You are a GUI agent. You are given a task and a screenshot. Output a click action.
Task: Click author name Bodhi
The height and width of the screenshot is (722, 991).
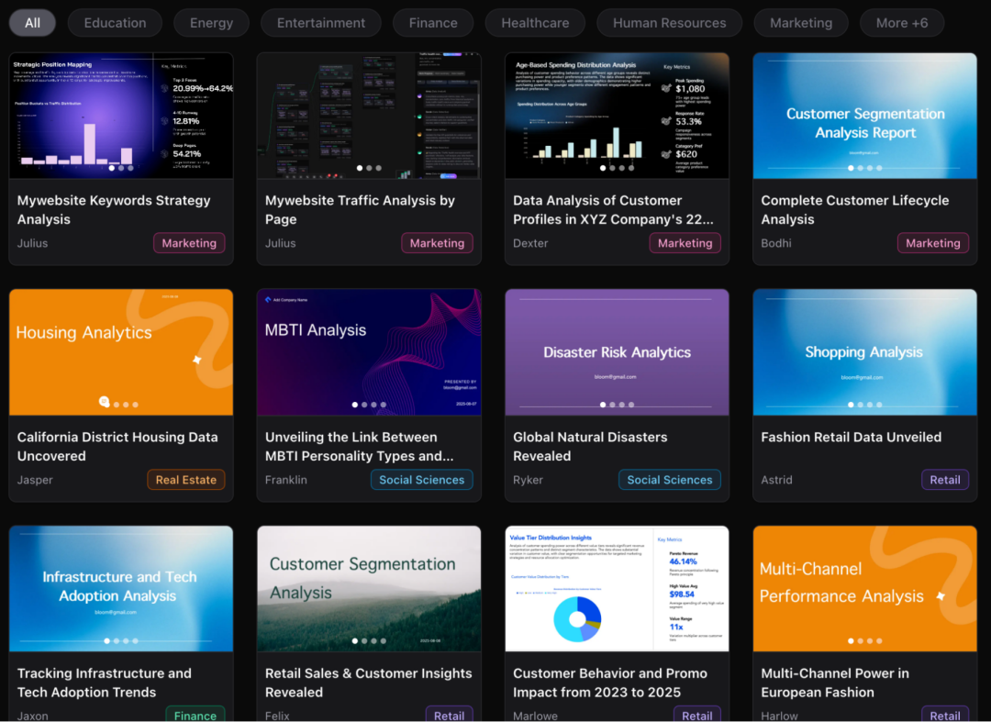[776, 243]
